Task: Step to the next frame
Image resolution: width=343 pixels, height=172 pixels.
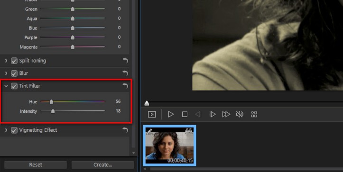Action: pyautogui.click(x=213, y=114)
